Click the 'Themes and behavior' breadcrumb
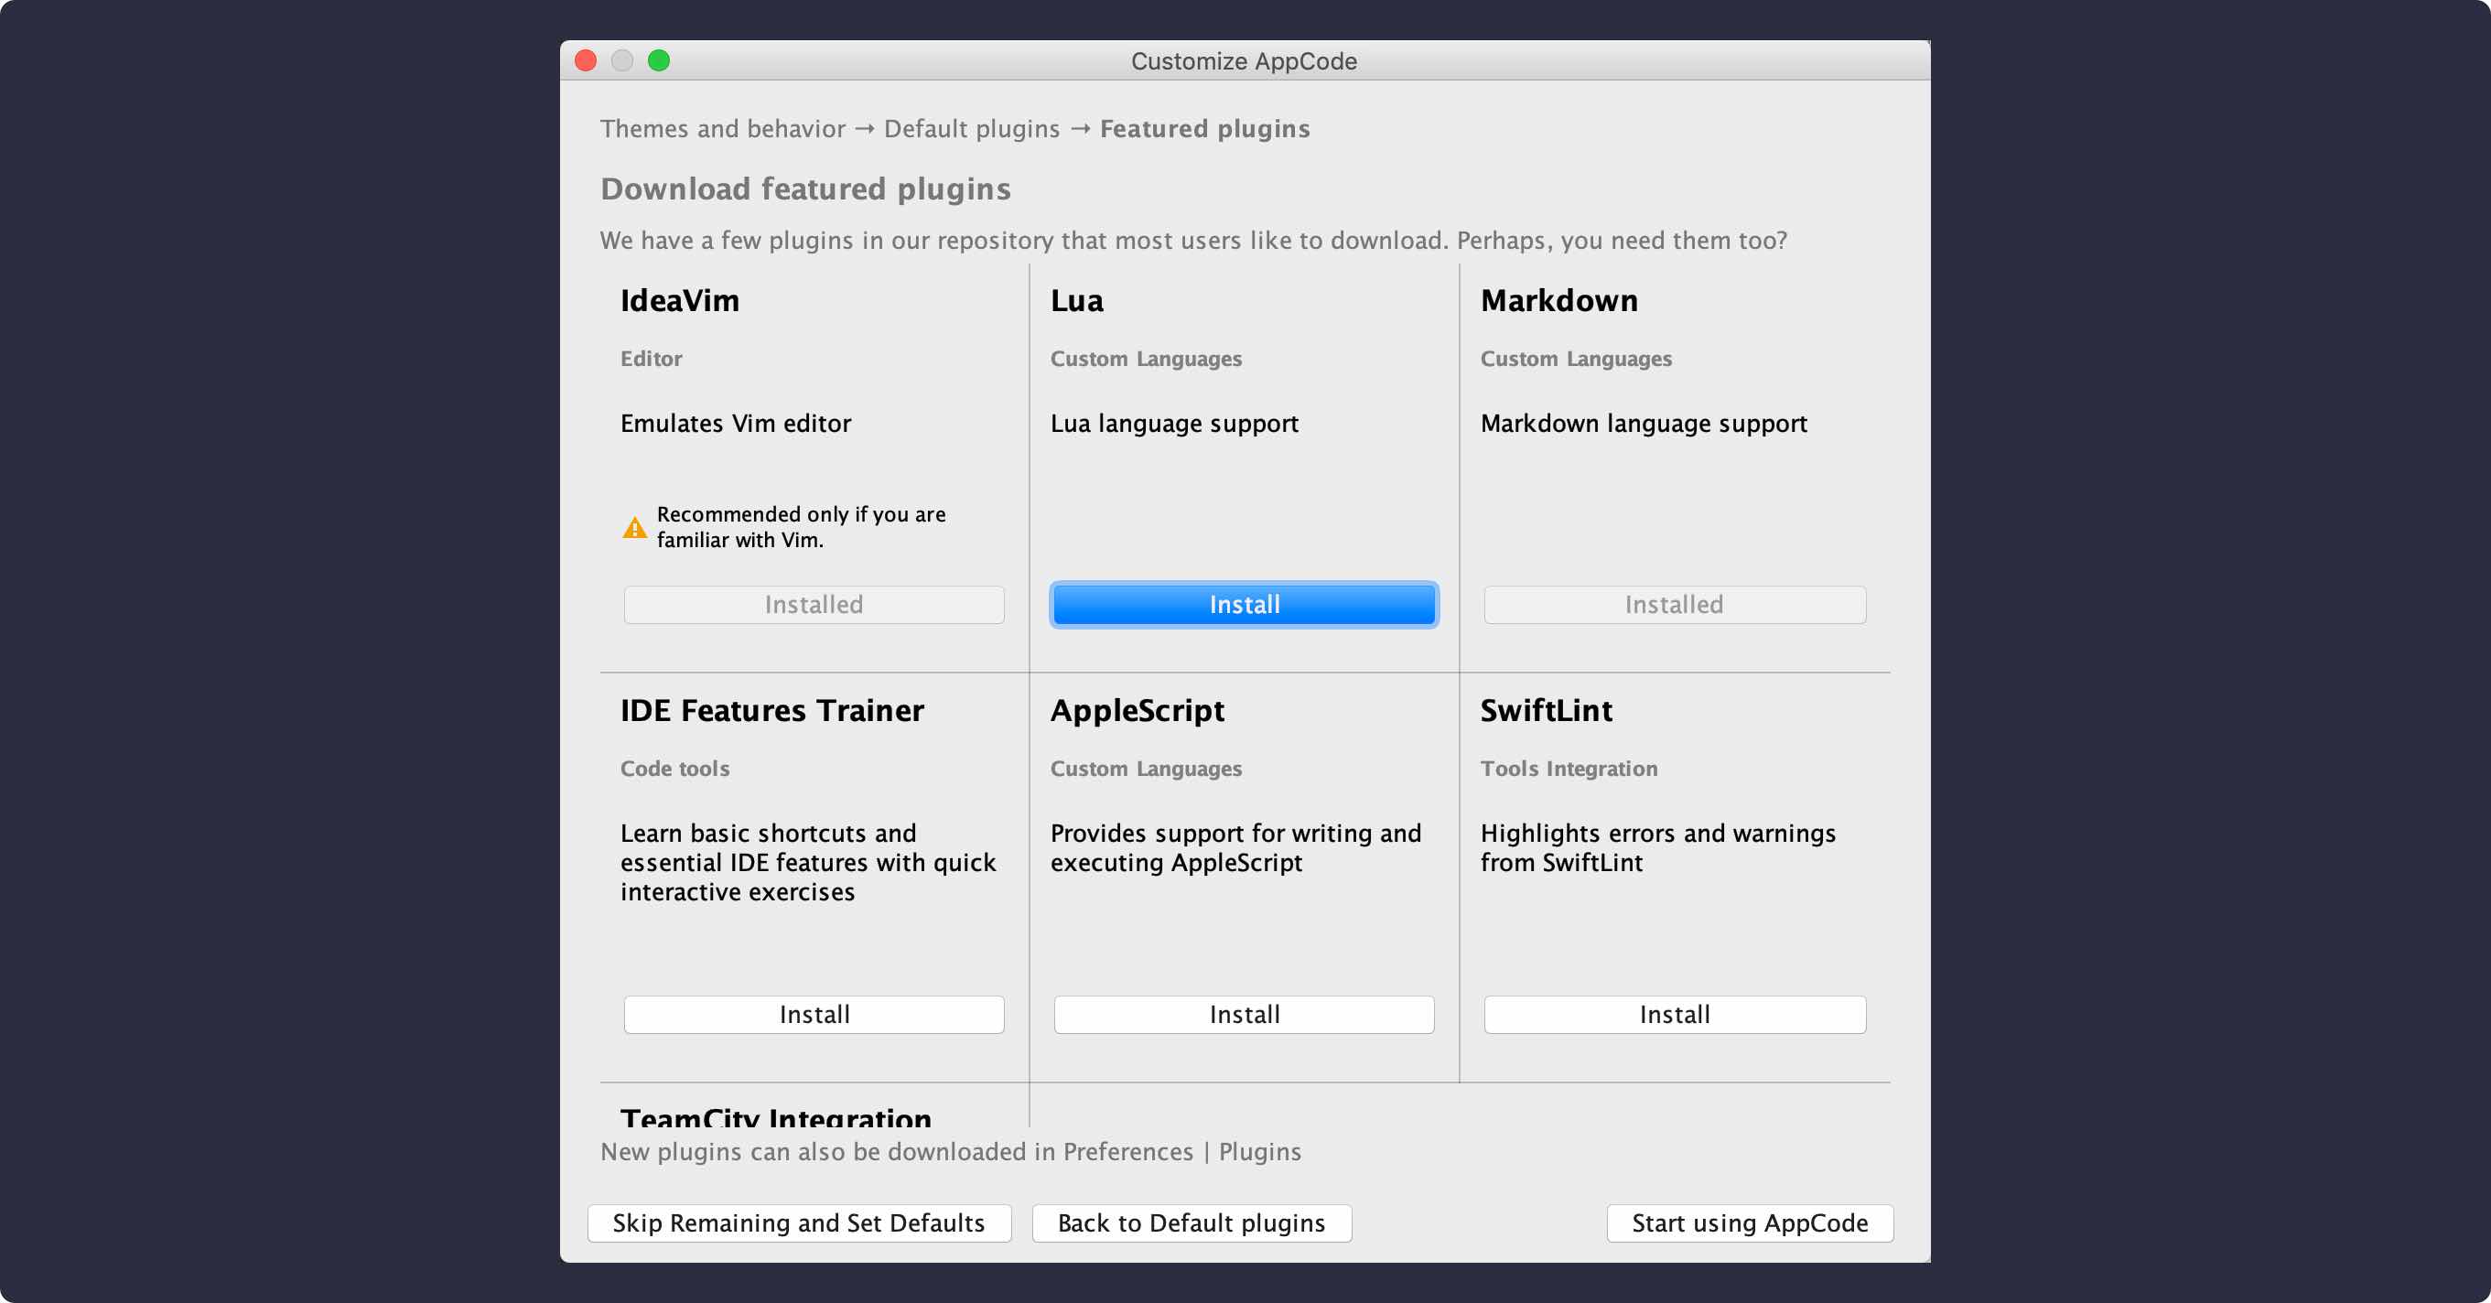The width and height of the screenshot is (2491, 1303). click(722, 128)
